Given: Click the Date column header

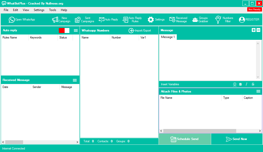Looking at the screenshot, I should click(16, 87).
